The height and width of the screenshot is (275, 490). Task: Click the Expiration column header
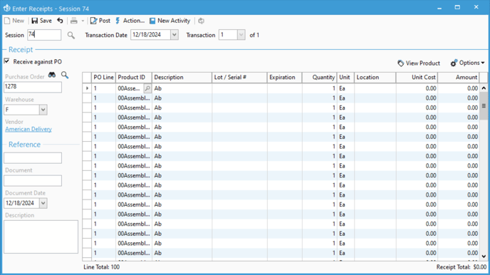[285, 77]
